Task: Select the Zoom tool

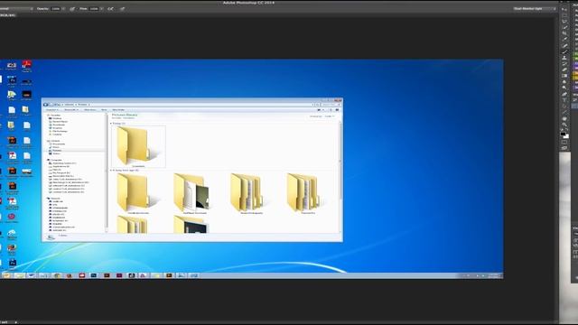Action: [x=564, y=125]
